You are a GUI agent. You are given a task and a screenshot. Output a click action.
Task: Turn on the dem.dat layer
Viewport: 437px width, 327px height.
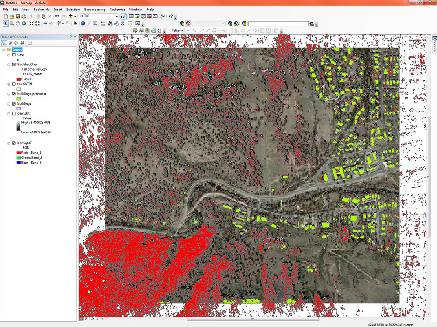pos(14,113)
